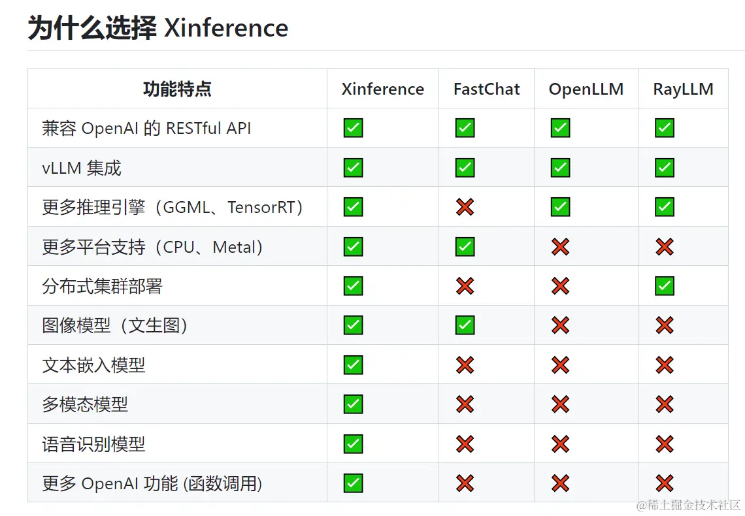Click RayLLM checkmark for vLLM 集成 row
The image size is (745, 516).
coord(664,168)
